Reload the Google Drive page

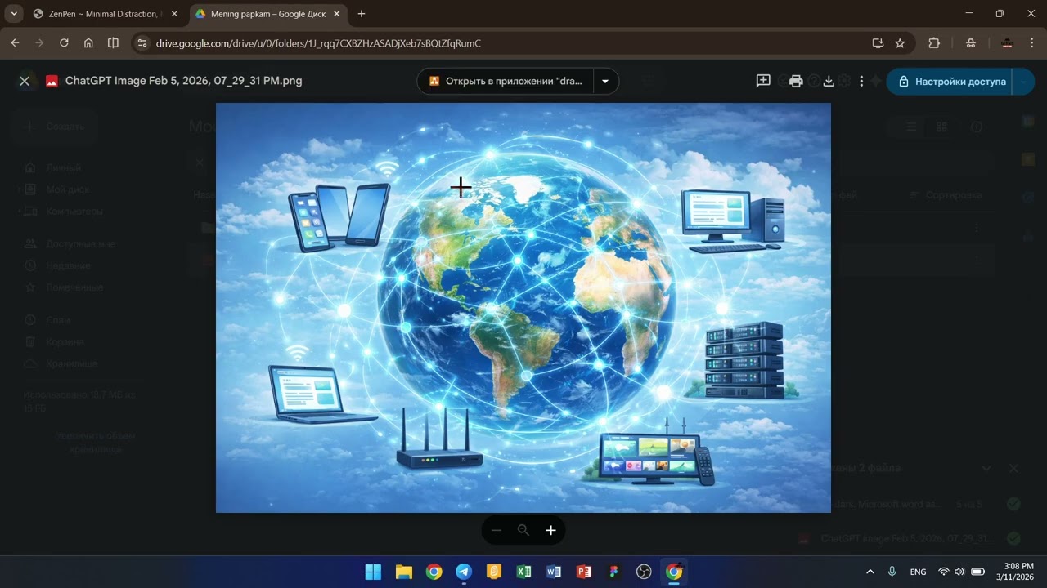[64, 42]
